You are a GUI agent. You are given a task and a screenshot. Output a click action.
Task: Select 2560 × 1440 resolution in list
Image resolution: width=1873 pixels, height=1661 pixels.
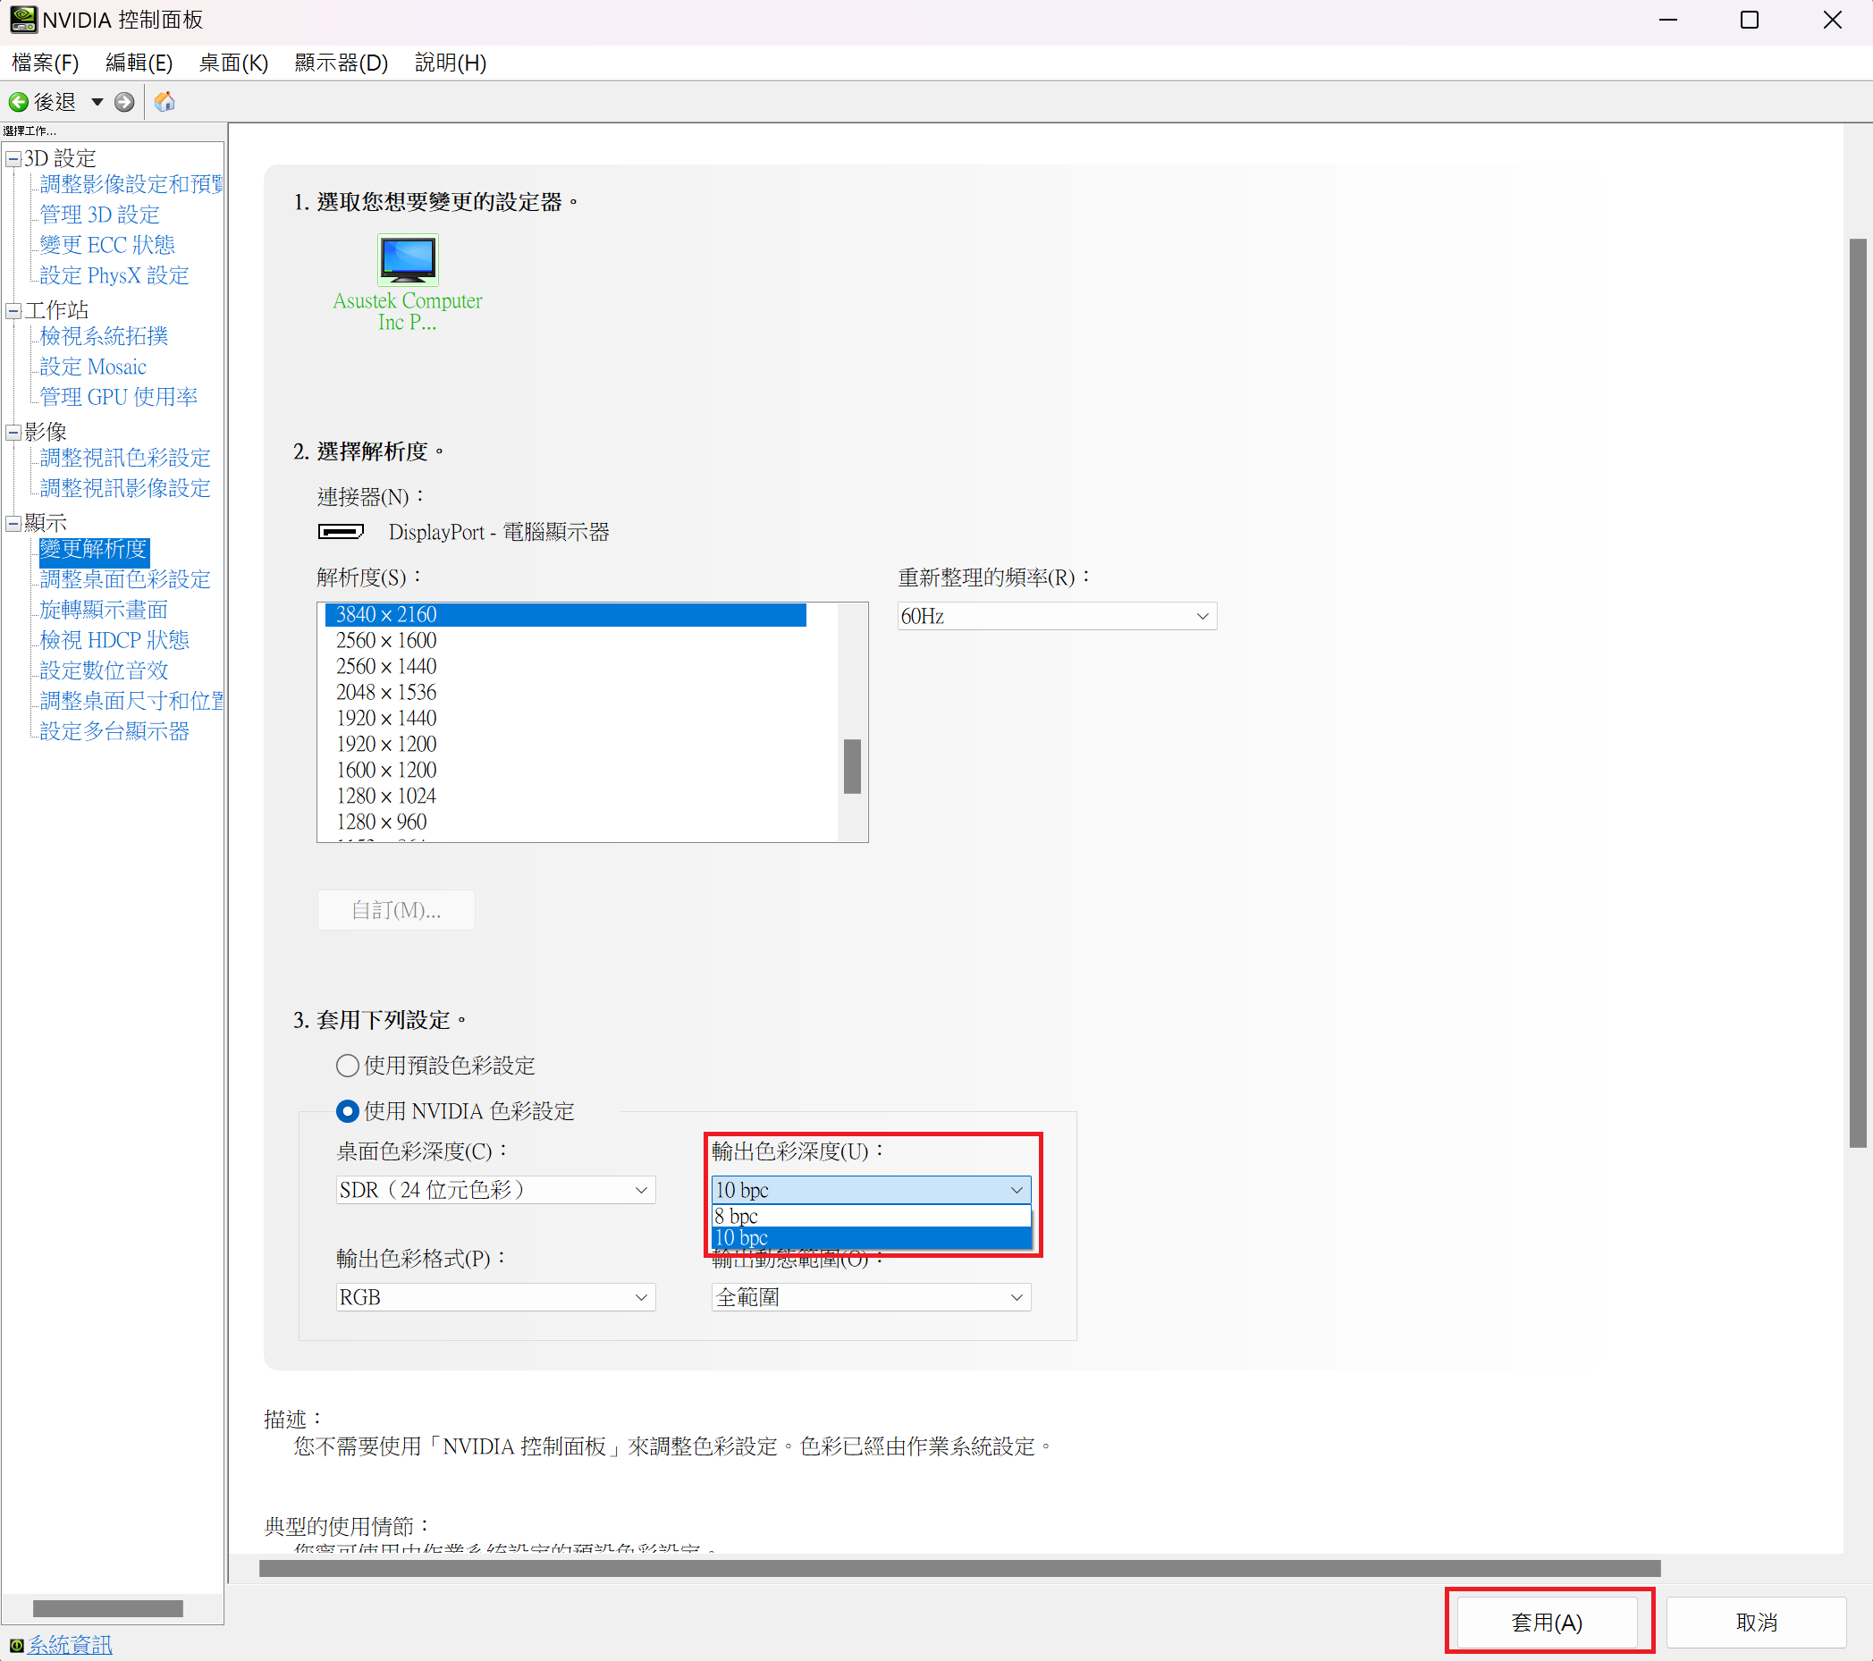tap(386, 666)
